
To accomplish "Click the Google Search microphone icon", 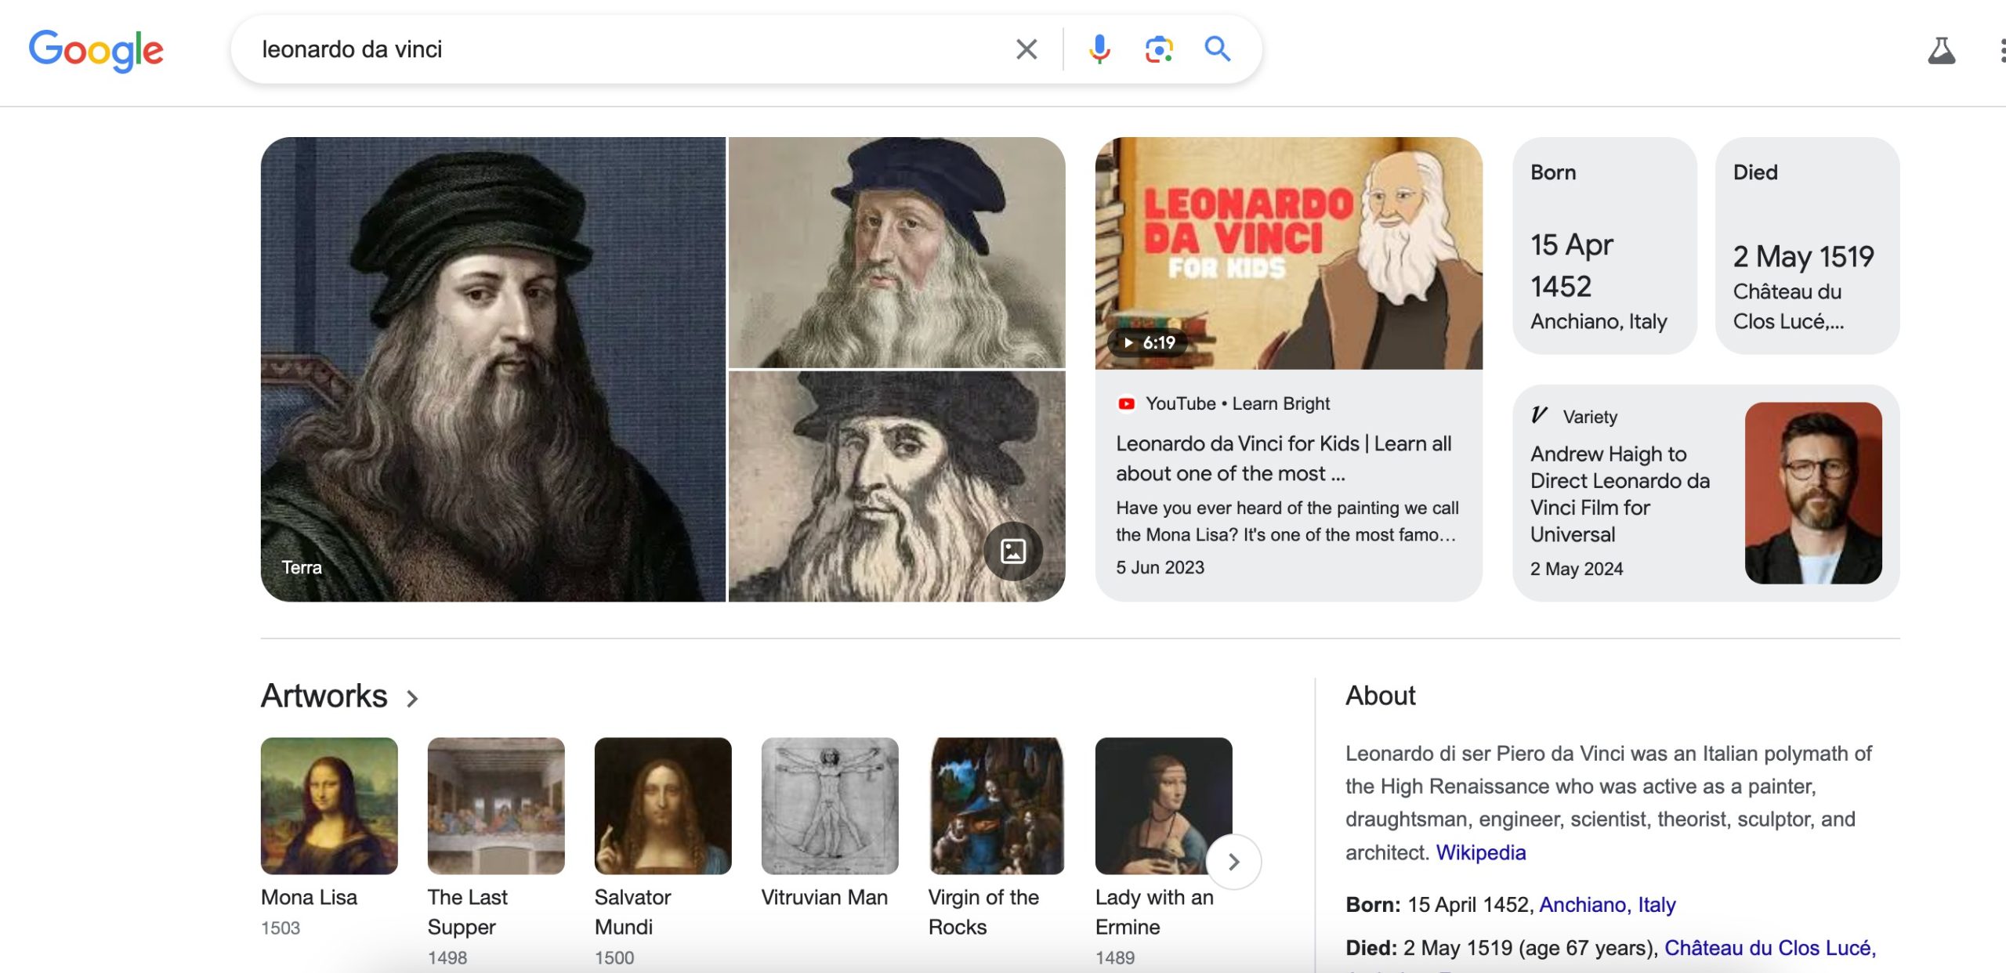I will [1098, 47].
